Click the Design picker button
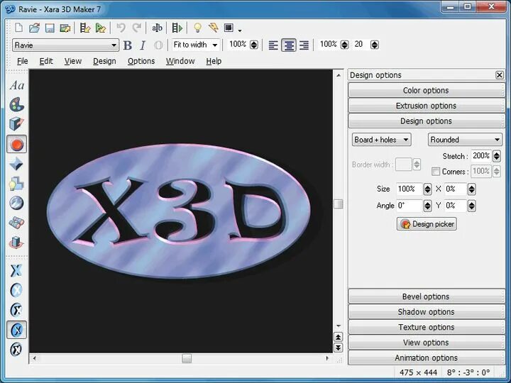The width and height of the screenshot is (511, 383). (427, 224)
